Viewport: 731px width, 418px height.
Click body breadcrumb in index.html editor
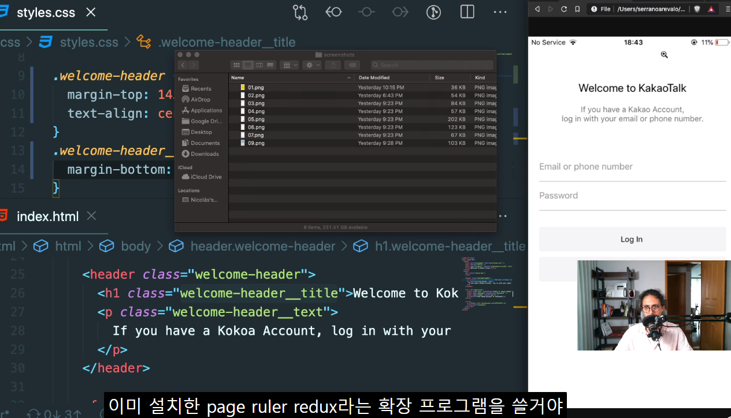point(136,247)
